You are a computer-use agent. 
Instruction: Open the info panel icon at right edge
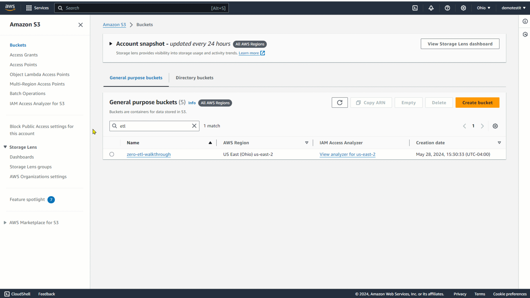[x=525, y=21]
